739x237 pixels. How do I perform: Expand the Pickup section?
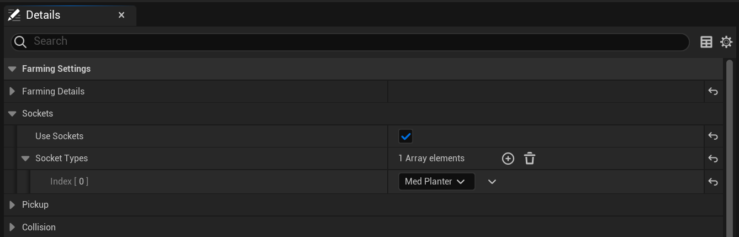coord(12,205)
